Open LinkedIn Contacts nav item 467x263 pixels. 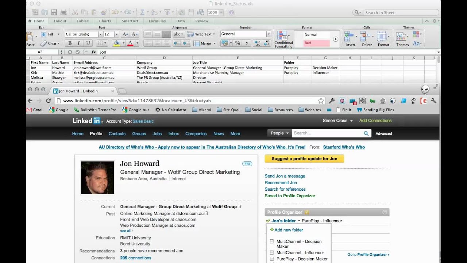click(x=117, y=134)
